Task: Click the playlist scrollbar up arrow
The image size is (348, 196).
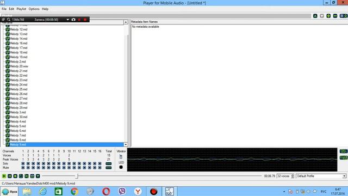Action: [x=126, y=22]
